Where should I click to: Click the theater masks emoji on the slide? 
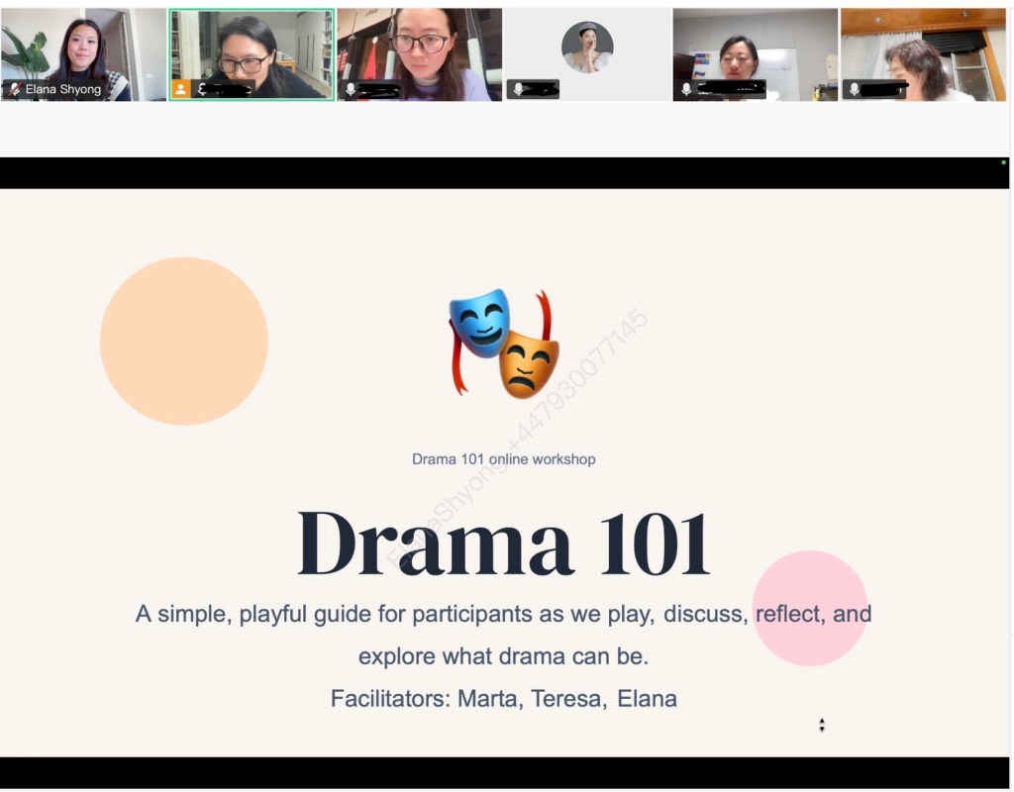click(504, 344)
